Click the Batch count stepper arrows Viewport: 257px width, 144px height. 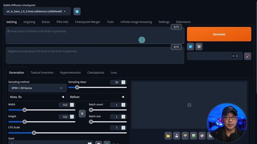click(x=123, y=105)
